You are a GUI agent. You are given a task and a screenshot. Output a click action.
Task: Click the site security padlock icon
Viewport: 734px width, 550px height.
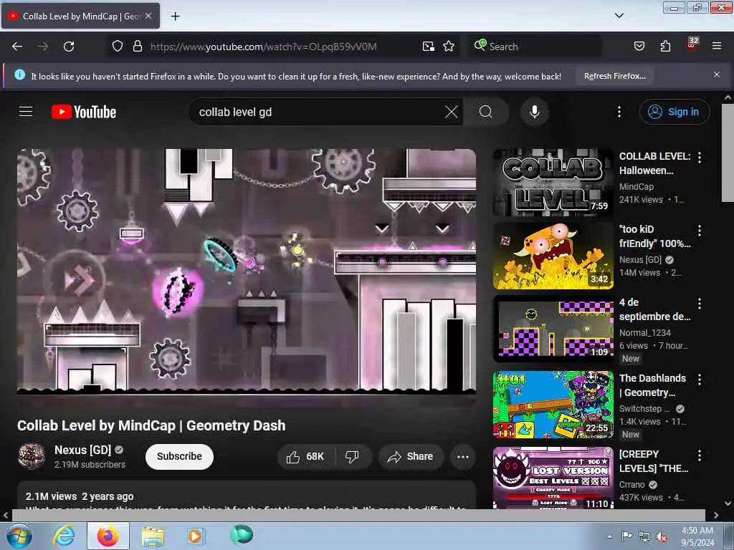tap(137, 47)
